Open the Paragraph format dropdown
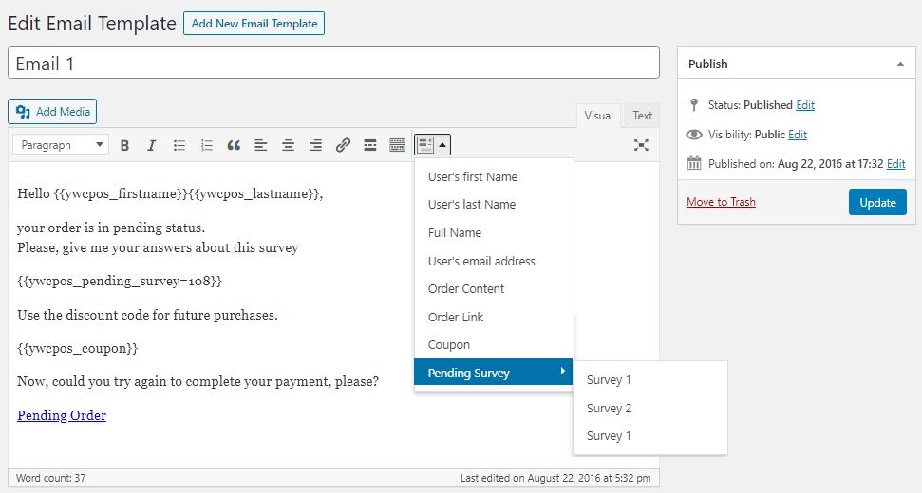 61,145
